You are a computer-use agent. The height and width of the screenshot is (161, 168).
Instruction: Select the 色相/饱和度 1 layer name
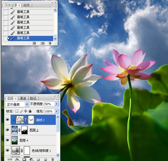(x=41, y=150)
